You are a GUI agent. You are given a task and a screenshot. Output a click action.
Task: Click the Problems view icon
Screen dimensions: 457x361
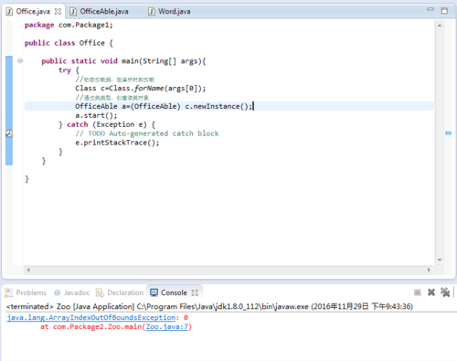point(9,292)
